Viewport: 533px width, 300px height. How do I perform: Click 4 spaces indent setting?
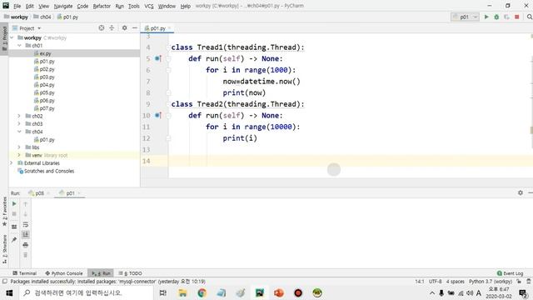tap(456, 282)
